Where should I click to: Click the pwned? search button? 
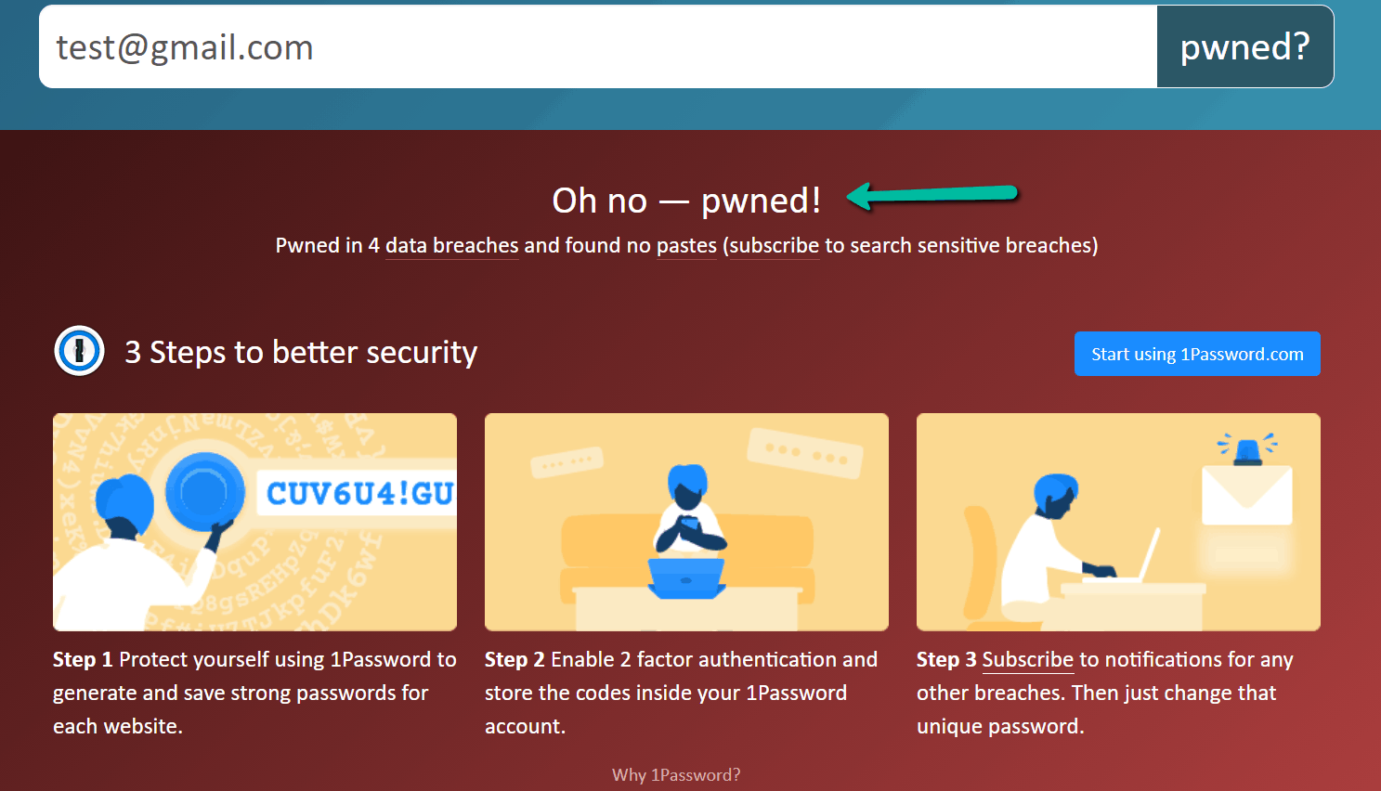click(x=1245, y=46)
